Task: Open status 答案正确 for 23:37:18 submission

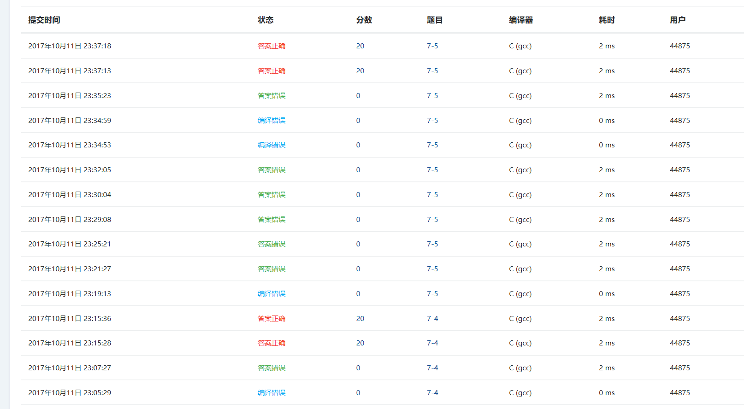Action: point(272,46)
